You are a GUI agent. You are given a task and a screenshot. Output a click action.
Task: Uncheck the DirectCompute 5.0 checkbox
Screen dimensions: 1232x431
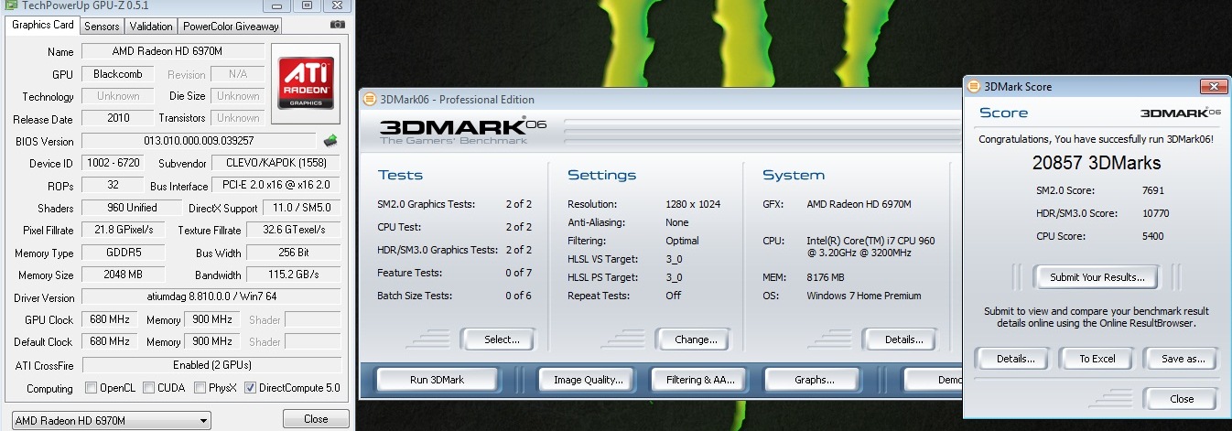[251, 388]
